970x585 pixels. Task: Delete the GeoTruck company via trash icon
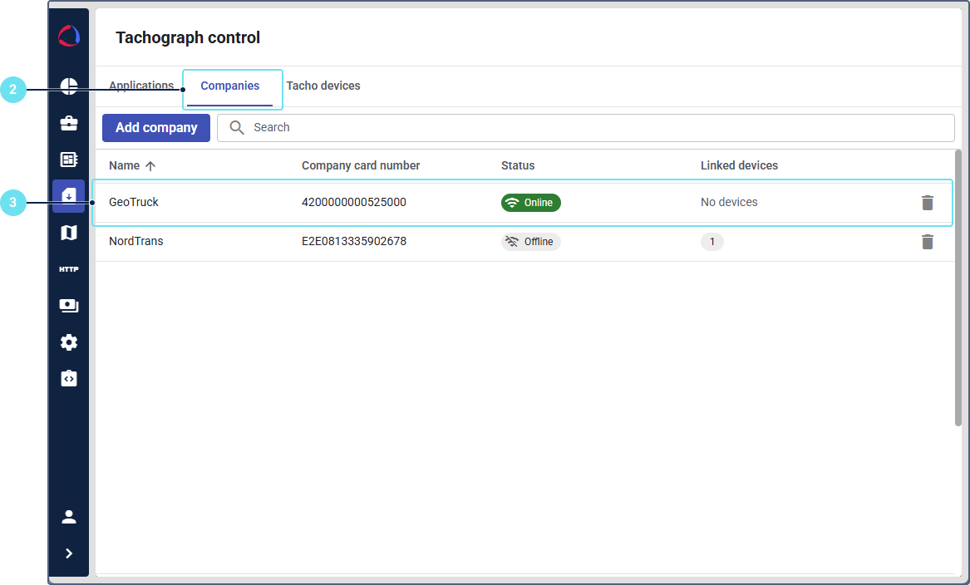point(928,202)
